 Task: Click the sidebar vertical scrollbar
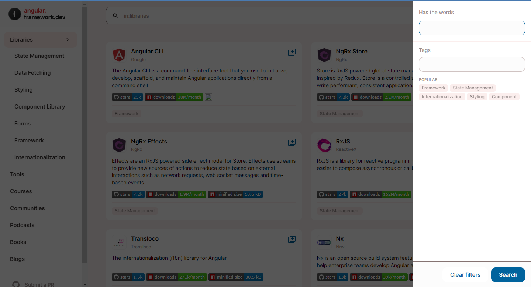(x=85, y=134)
